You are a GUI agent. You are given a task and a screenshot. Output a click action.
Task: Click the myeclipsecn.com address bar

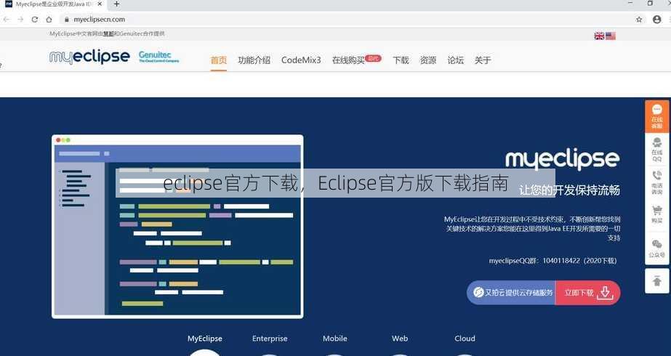(x=347, y=20)
